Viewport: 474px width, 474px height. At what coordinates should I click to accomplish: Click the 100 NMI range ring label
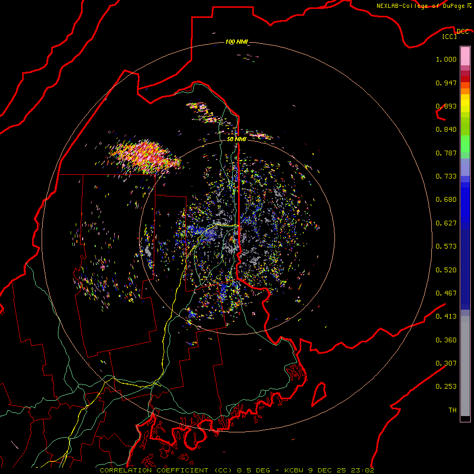(236, 42)
